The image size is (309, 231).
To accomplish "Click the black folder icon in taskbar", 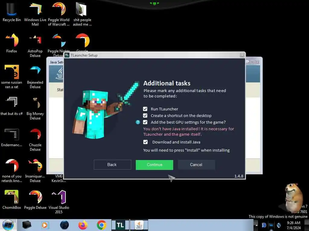I will pyautogui.click(x=27, y=225).
